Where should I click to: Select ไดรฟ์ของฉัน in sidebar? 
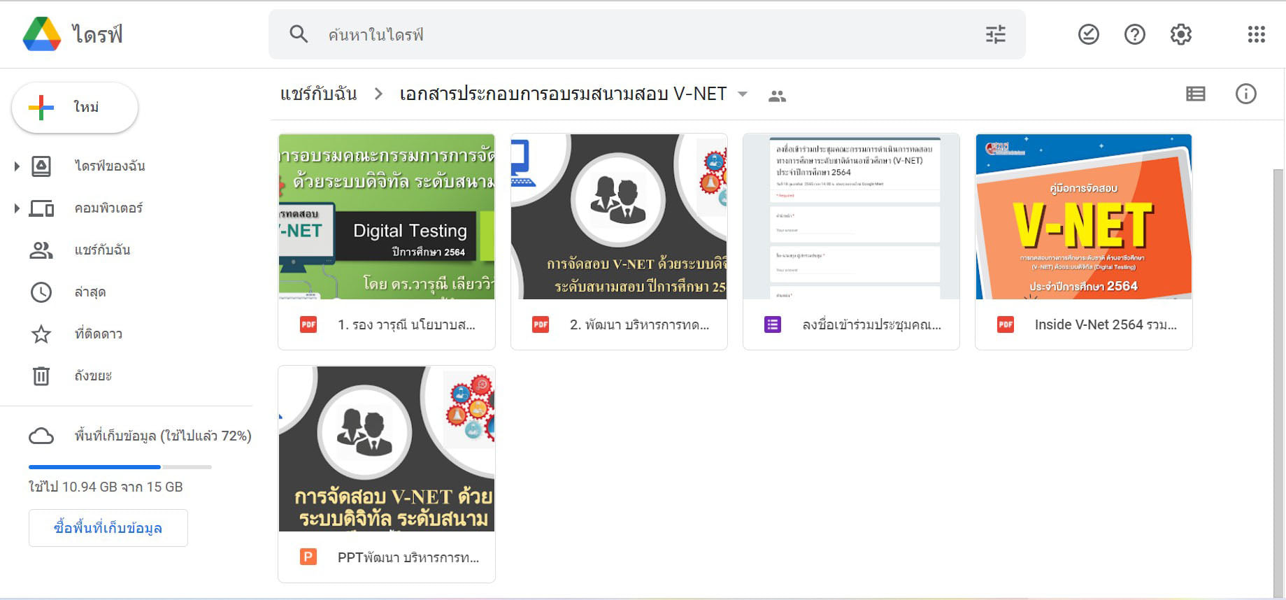click(110, 166)
